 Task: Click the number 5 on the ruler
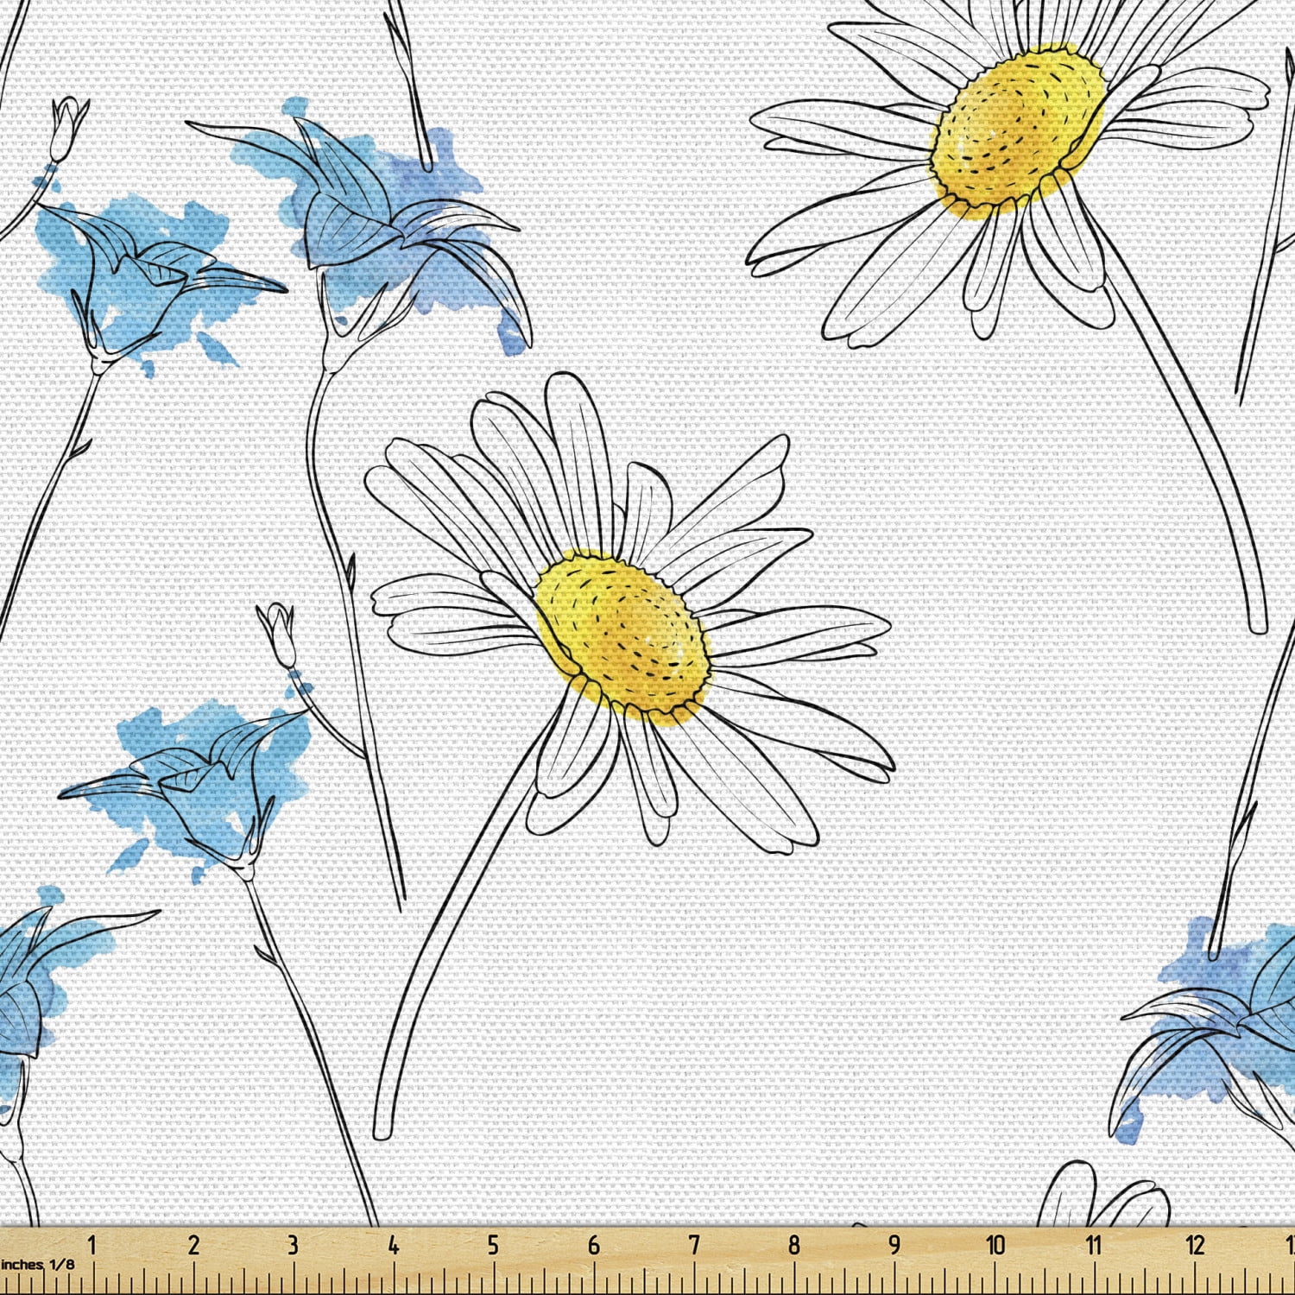coord(493,1245)
